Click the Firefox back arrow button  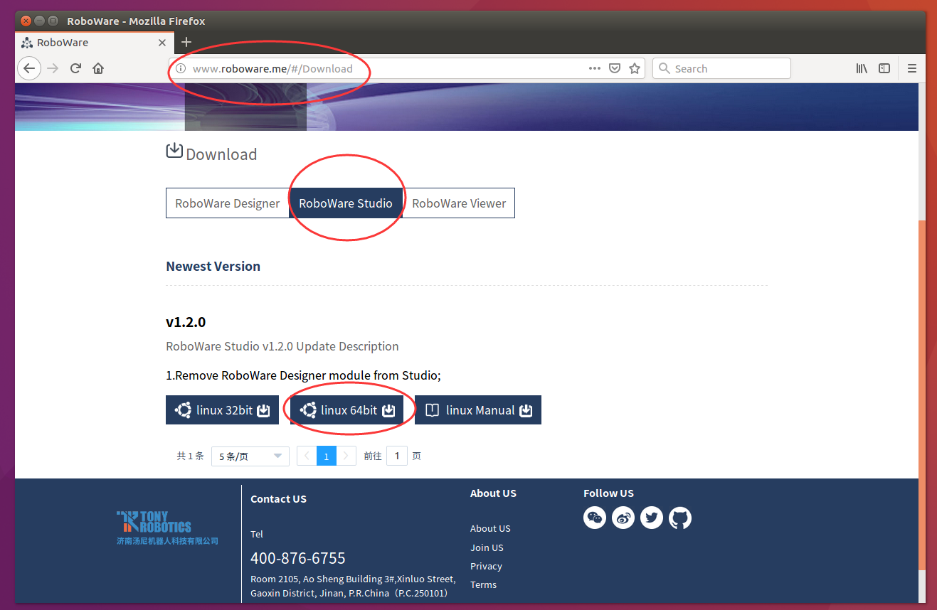[28, 68]
